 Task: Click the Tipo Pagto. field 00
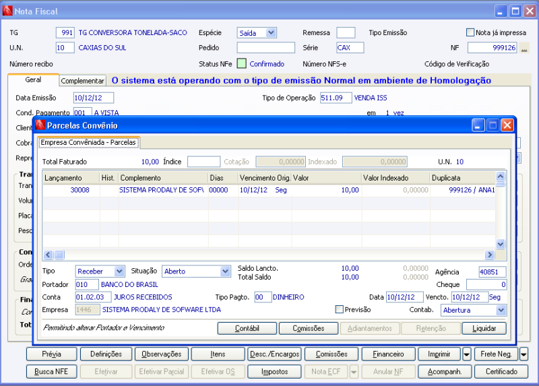[263, 297]
